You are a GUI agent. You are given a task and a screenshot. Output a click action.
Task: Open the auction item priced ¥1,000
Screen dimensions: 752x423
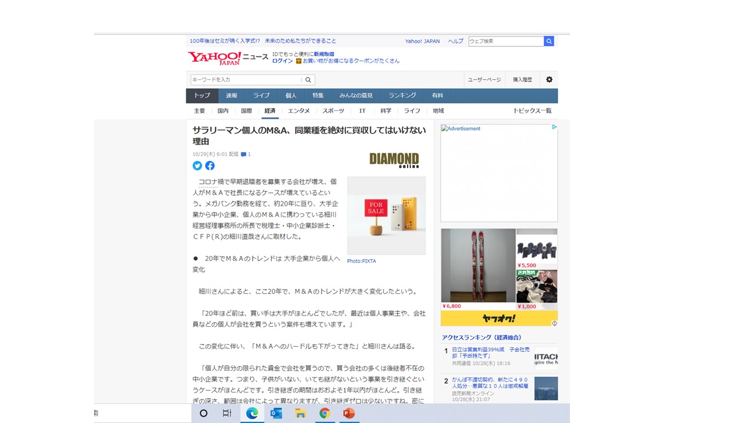pos(537,290)
